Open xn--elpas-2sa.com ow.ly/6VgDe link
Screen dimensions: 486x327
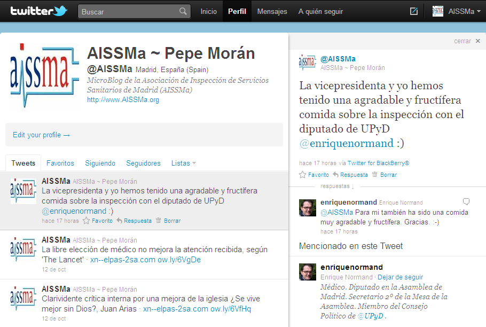click(145, 260)
